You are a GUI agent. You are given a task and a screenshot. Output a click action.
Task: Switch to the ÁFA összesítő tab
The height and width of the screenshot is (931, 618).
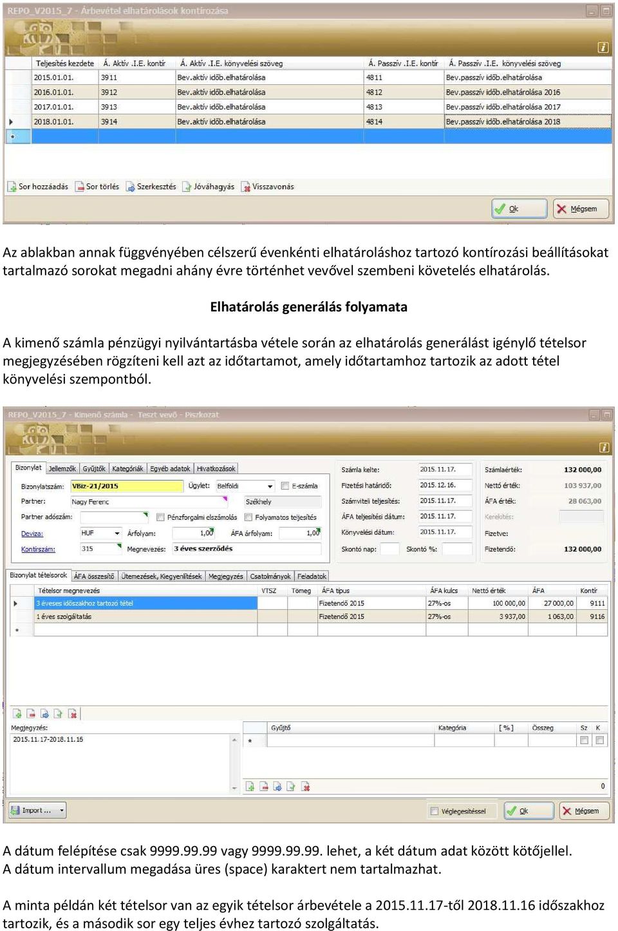pyautogui.click(x=94, y=576)
